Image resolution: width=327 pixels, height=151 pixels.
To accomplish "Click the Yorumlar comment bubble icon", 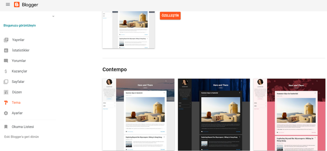I will (x=6, y=61).
